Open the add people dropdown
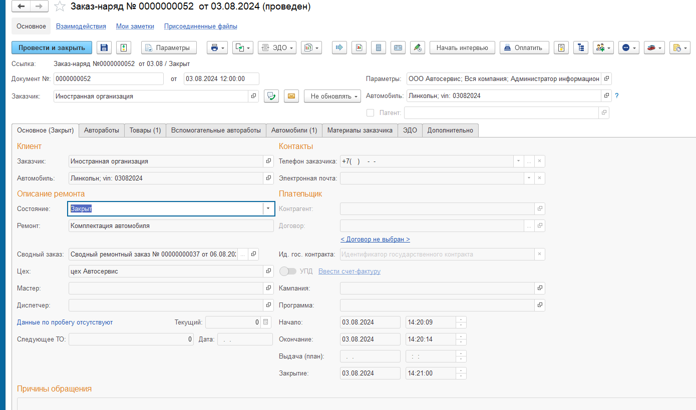Image resolution: width=696 pixels, height=410 pixels. (603, 47)
